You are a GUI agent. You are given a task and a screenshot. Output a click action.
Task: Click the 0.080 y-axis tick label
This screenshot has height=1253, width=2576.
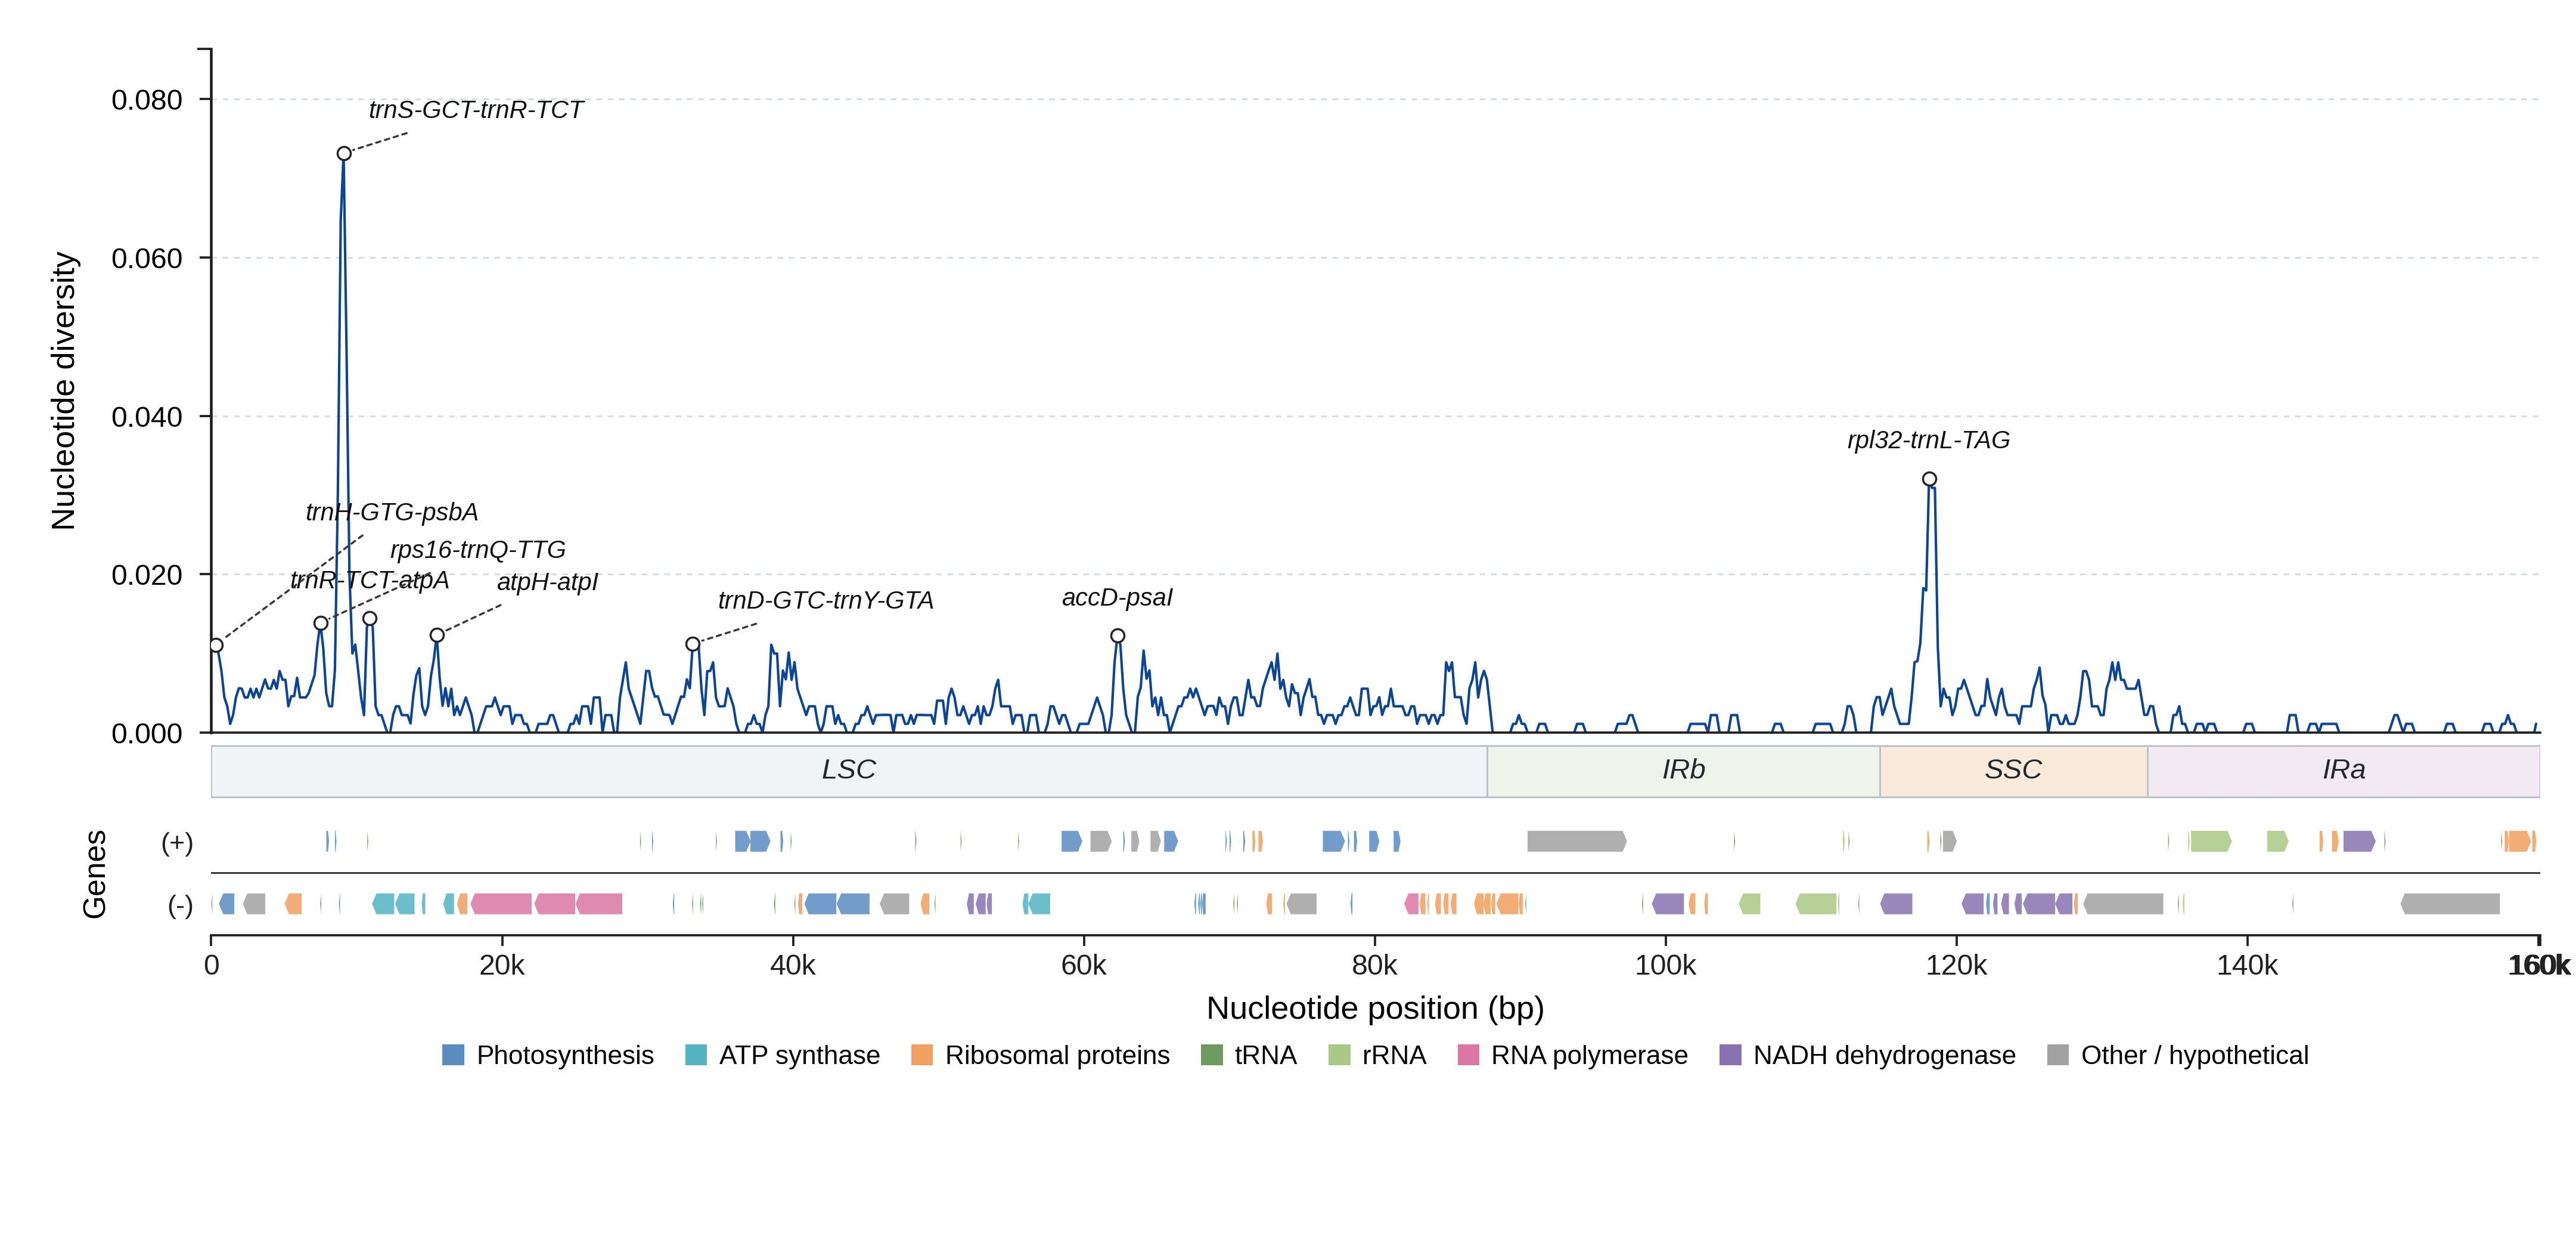point(147,100)
